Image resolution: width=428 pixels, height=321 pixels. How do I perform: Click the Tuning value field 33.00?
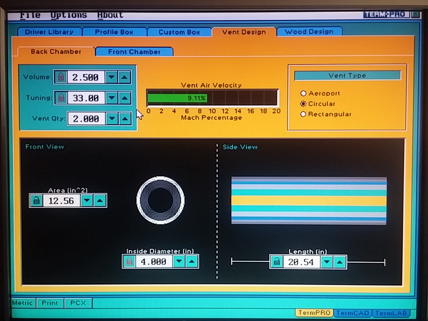click(86, 98)
